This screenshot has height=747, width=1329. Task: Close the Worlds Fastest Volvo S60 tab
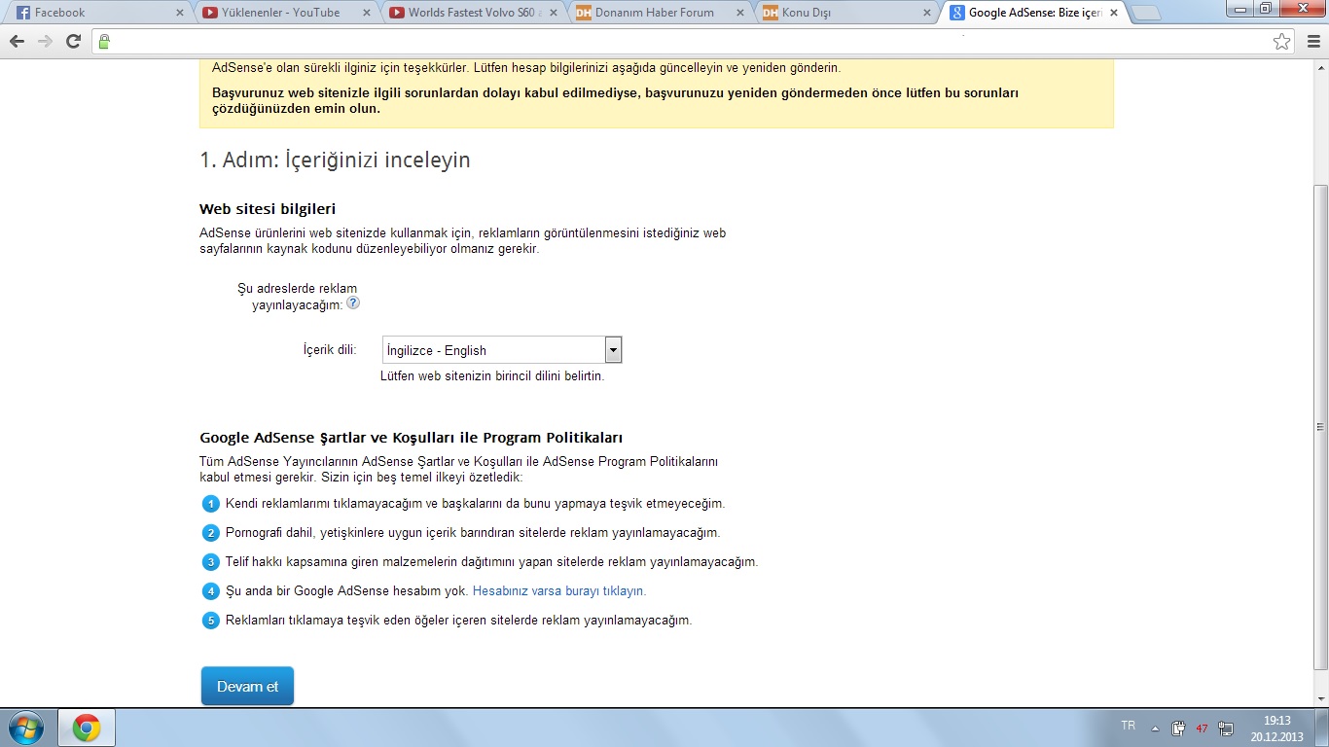click(x=553, y=13)
